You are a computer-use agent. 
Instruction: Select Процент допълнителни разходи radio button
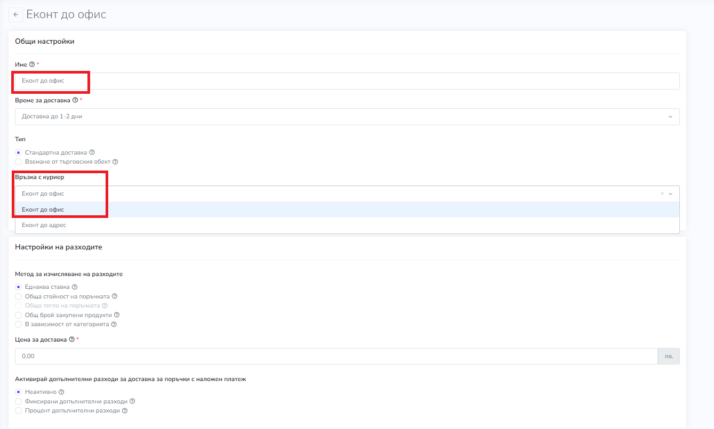(x=19, y=411)
